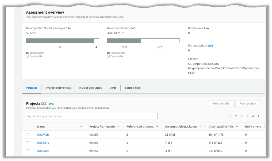Click the search magnifier icon in the project search bar

tap(29, 116)
